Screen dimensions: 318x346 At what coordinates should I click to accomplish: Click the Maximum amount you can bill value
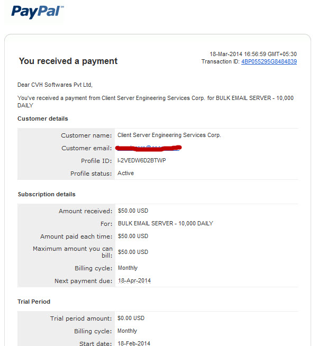133,252
